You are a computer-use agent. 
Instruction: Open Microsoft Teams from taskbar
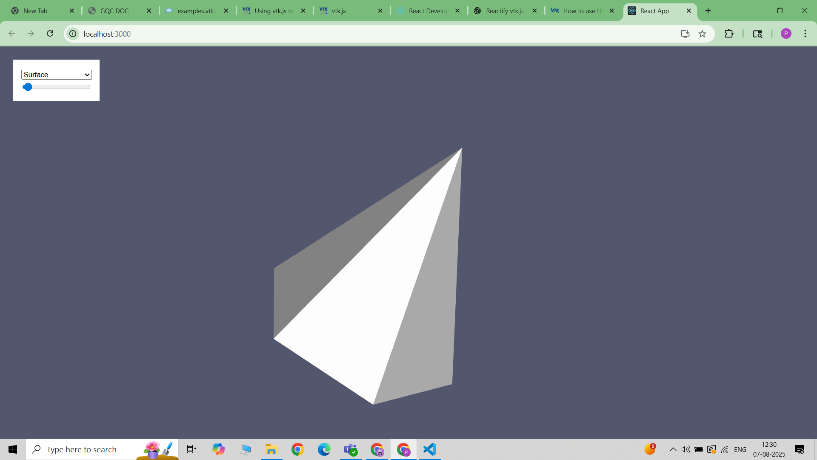coord(351,449)
